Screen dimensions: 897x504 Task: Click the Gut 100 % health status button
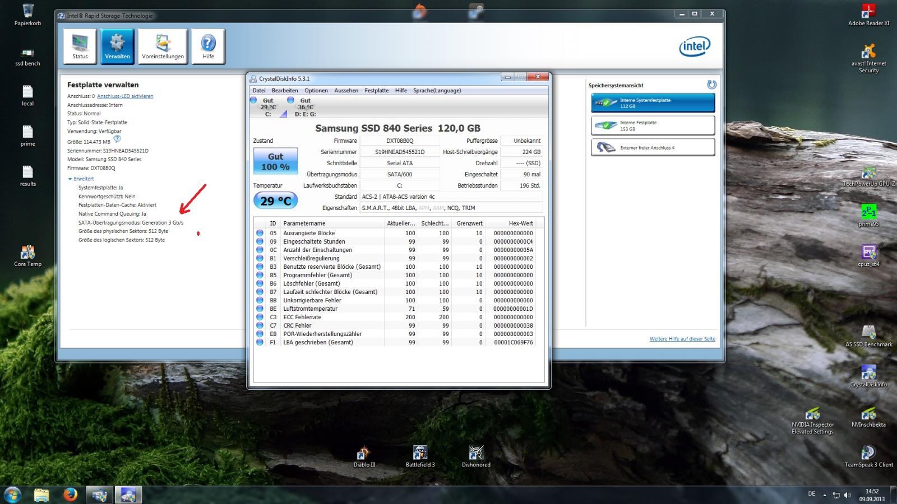pos(275,161)
